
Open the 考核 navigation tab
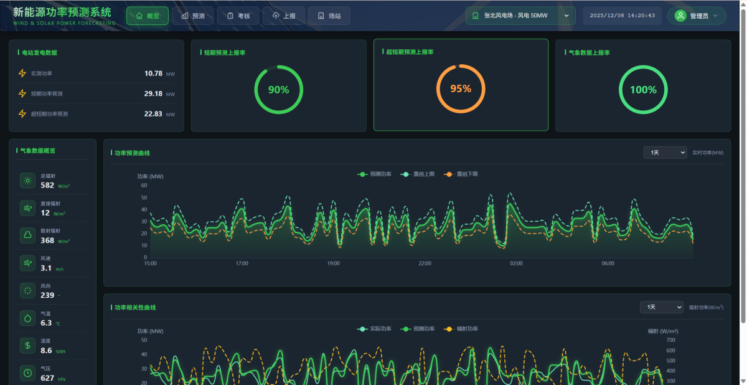(238, 16)
